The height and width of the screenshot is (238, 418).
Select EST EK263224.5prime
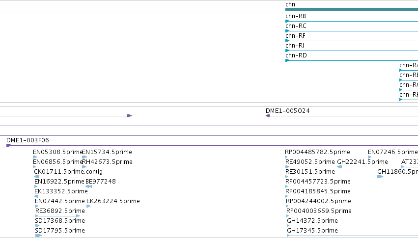[x=113, y=201]
